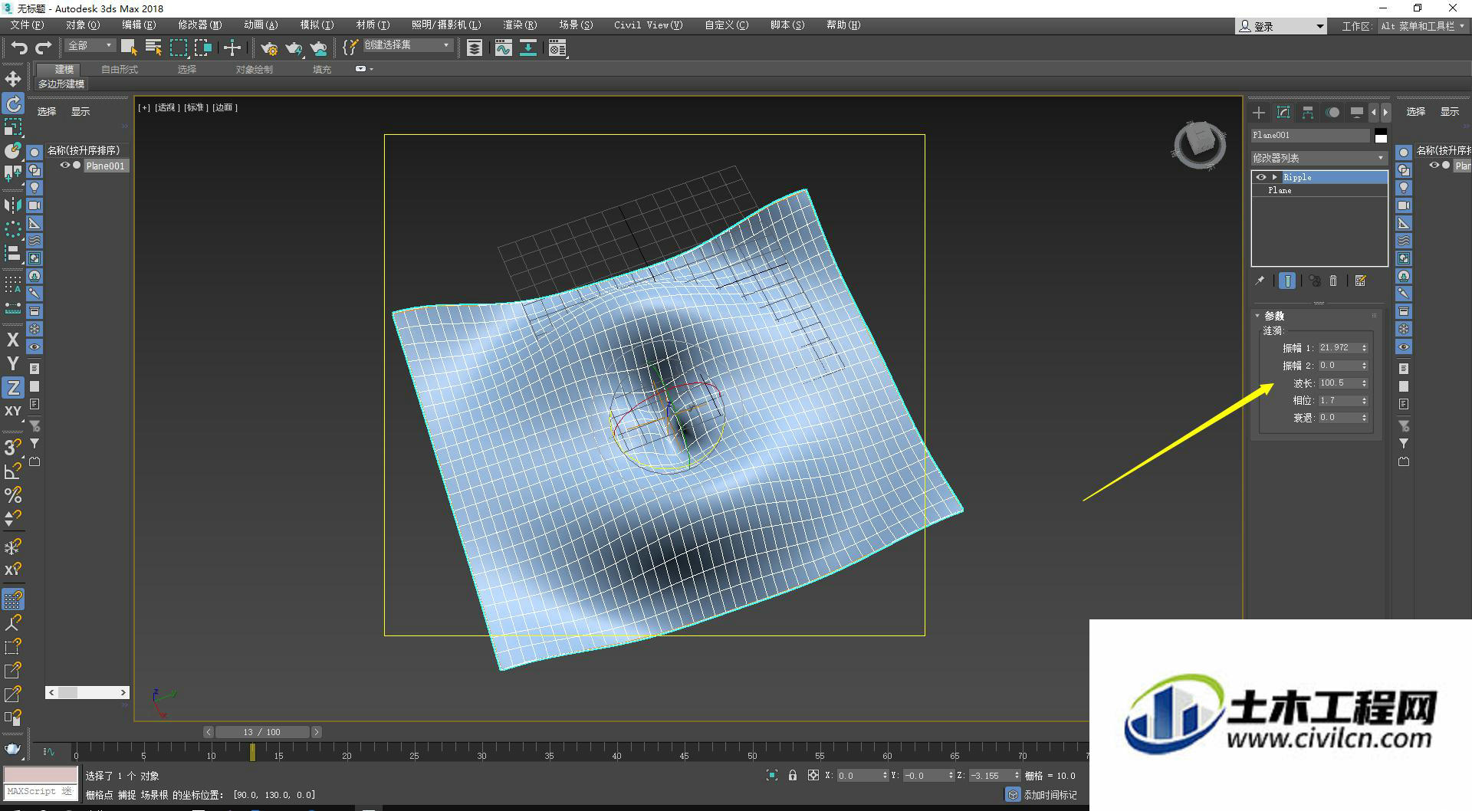Click the '[边面]' viewport shading label
The width and height of the screenshot is (1472, 811).
pyautogui.click(x=225, y=107)
